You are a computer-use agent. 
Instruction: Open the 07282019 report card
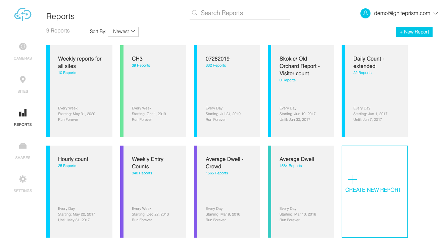pos(227,91)
